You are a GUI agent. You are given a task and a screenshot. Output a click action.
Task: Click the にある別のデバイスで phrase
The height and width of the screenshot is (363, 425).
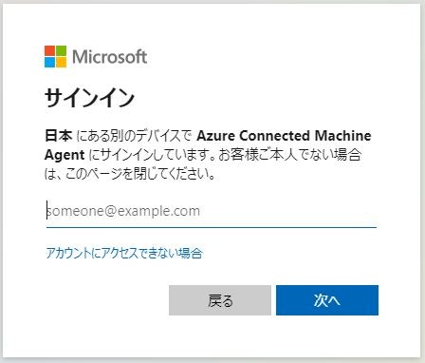(135, 136)
